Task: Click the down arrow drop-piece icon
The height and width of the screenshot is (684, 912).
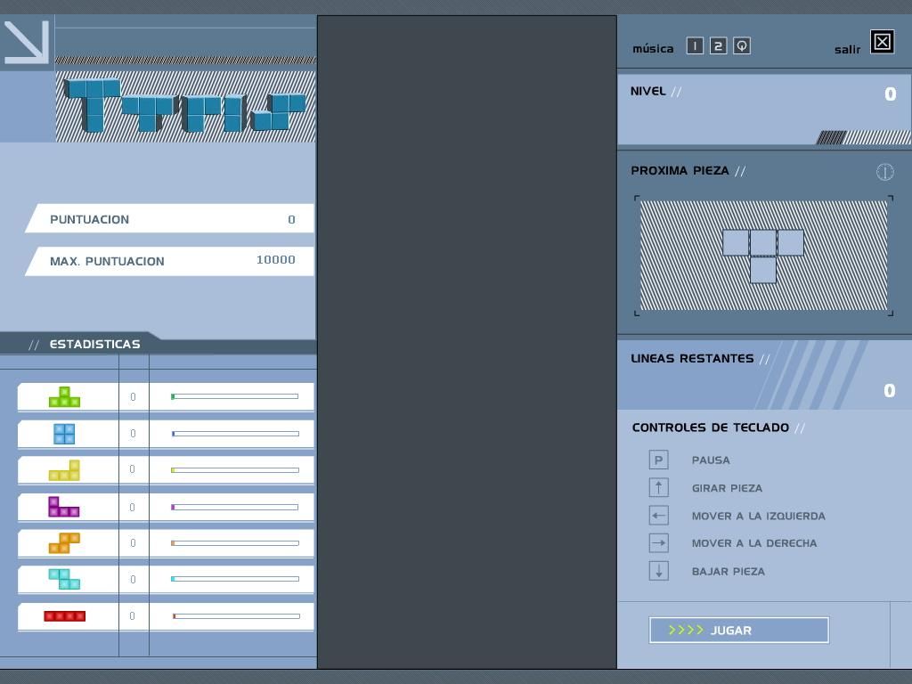Action: pyautogui.click(x=658, y=571)
